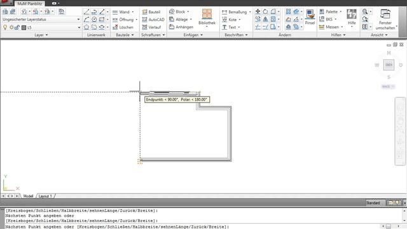Click the Verlauf gradient hatch
The height and width of the screenshot is (229, 407).
pyautogui.click(x=151, y=27)
